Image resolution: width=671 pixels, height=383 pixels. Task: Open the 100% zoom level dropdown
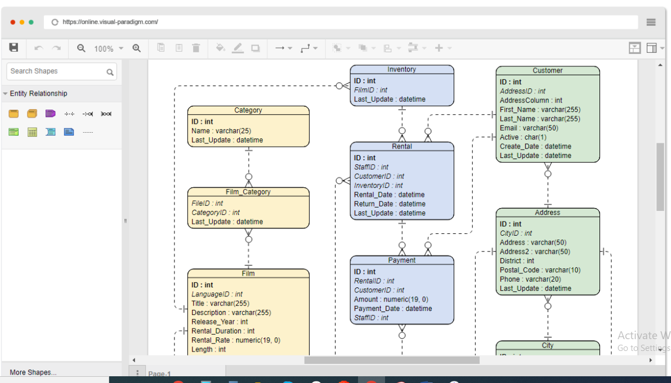(108, 49)
